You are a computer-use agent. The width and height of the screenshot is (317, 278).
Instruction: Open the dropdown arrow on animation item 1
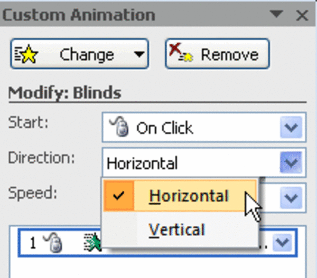[x=283, y=243]
